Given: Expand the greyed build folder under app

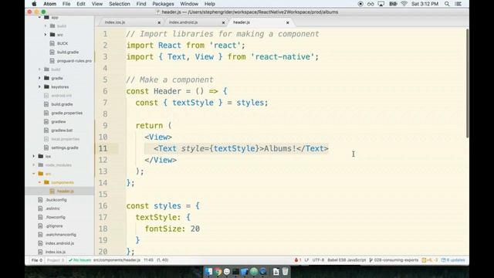Looking at the screenshot, I should [46, 25].
